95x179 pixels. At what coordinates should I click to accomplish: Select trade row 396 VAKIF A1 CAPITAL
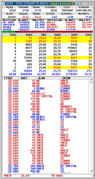(x=45, y=166)
